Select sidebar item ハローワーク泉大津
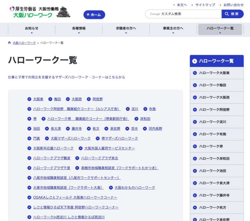The height and width of the screenshot is (221, 250). click(217, 183)
